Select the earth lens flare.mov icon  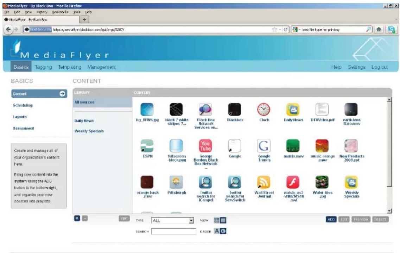tap(351, 109)
